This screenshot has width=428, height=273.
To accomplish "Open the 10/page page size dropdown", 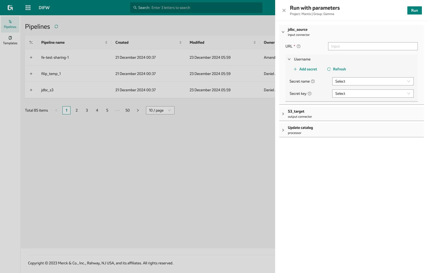I will [160, 110].
